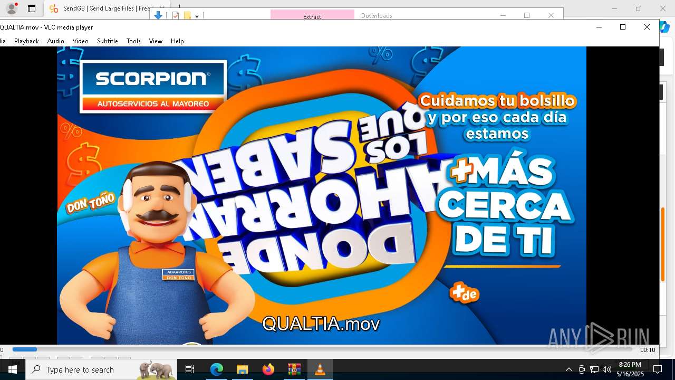Click the Extract tab in Explorer window
This screenshot has width=675, height=380.
click(312, 15)
